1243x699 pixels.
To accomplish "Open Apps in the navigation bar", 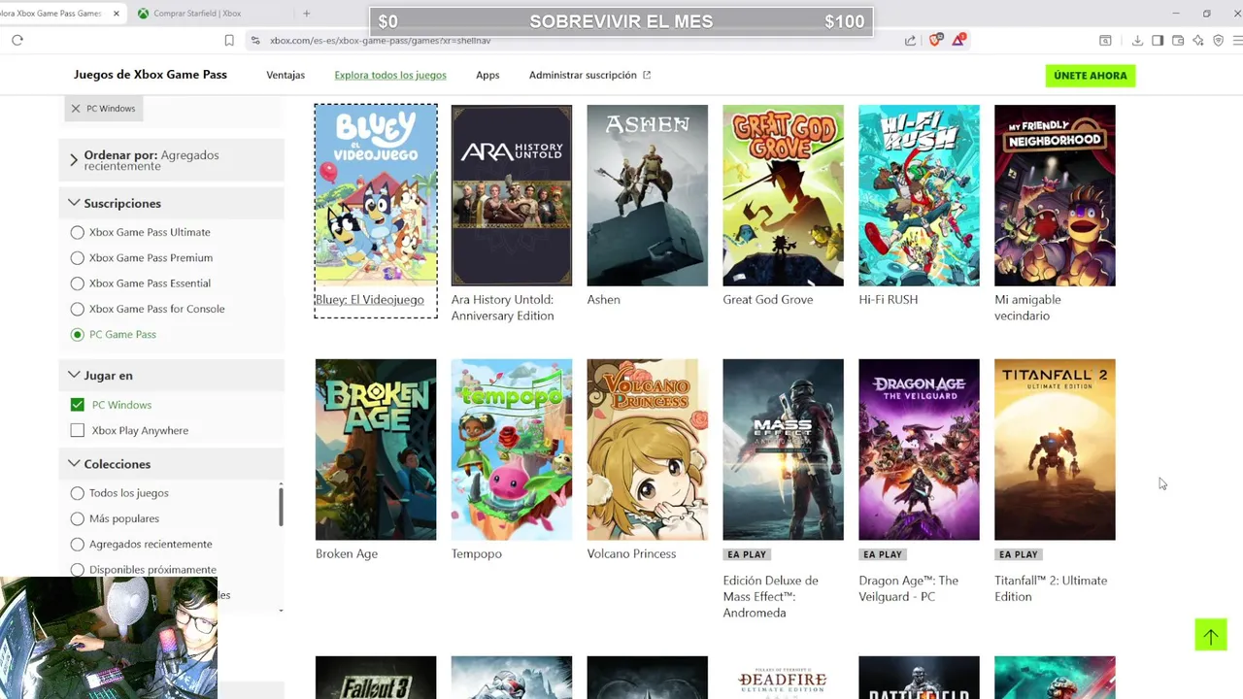I will coord(487,75).
